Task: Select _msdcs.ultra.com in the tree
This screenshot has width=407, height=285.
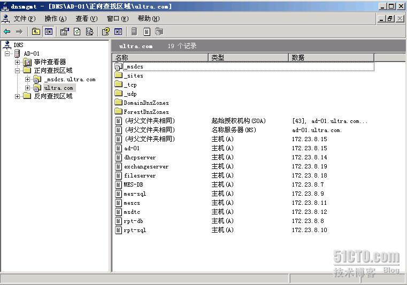Action: (x=70, y=79)
